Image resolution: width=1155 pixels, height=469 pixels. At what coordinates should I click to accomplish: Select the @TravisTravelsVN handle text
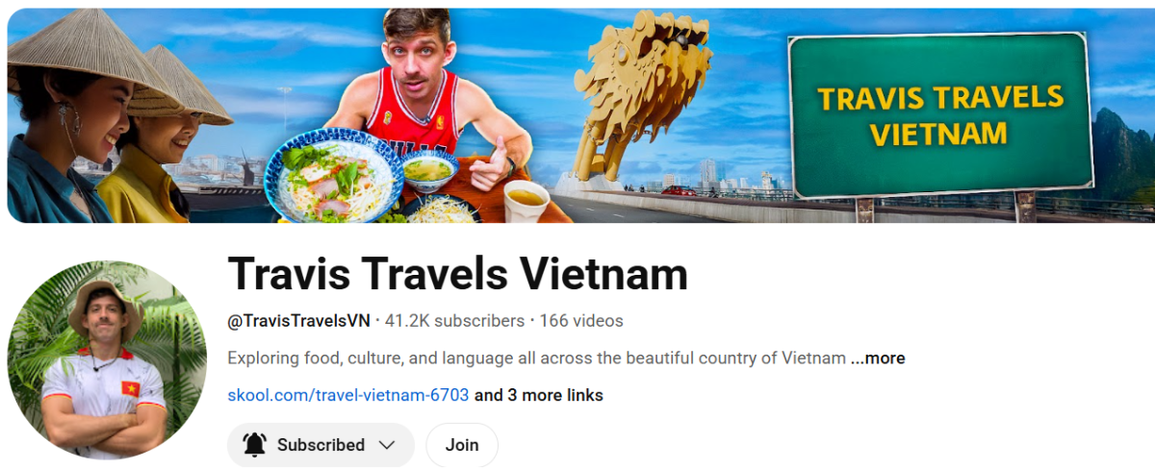click(x=299, y=321)
